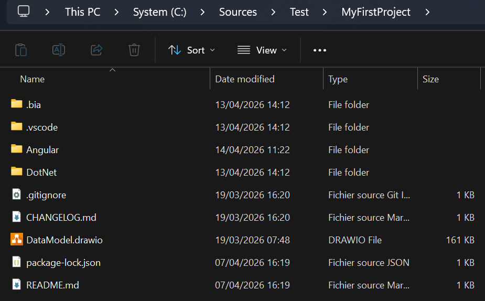The width and height of the screenshot is (485, 301).
Task: Click the PC monitor icon in address bar
Action: pyautogui.click(x=24, y=12)
